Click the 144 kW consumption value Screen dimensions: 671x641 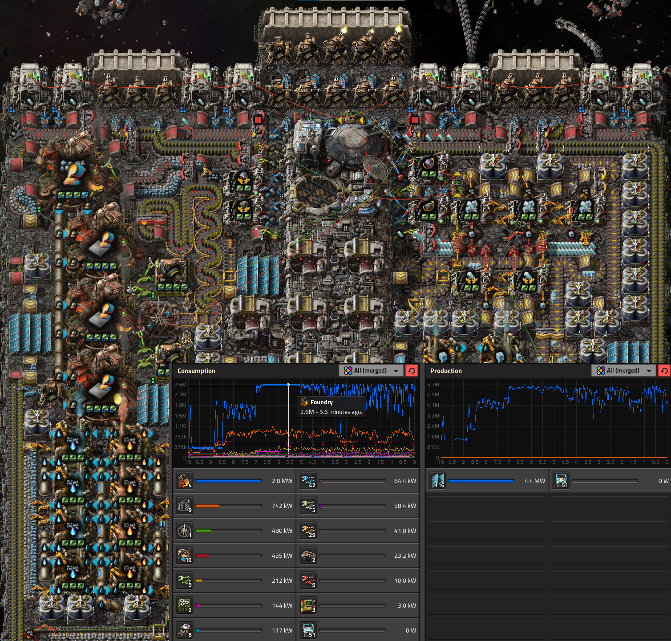(x=282, y=605)
